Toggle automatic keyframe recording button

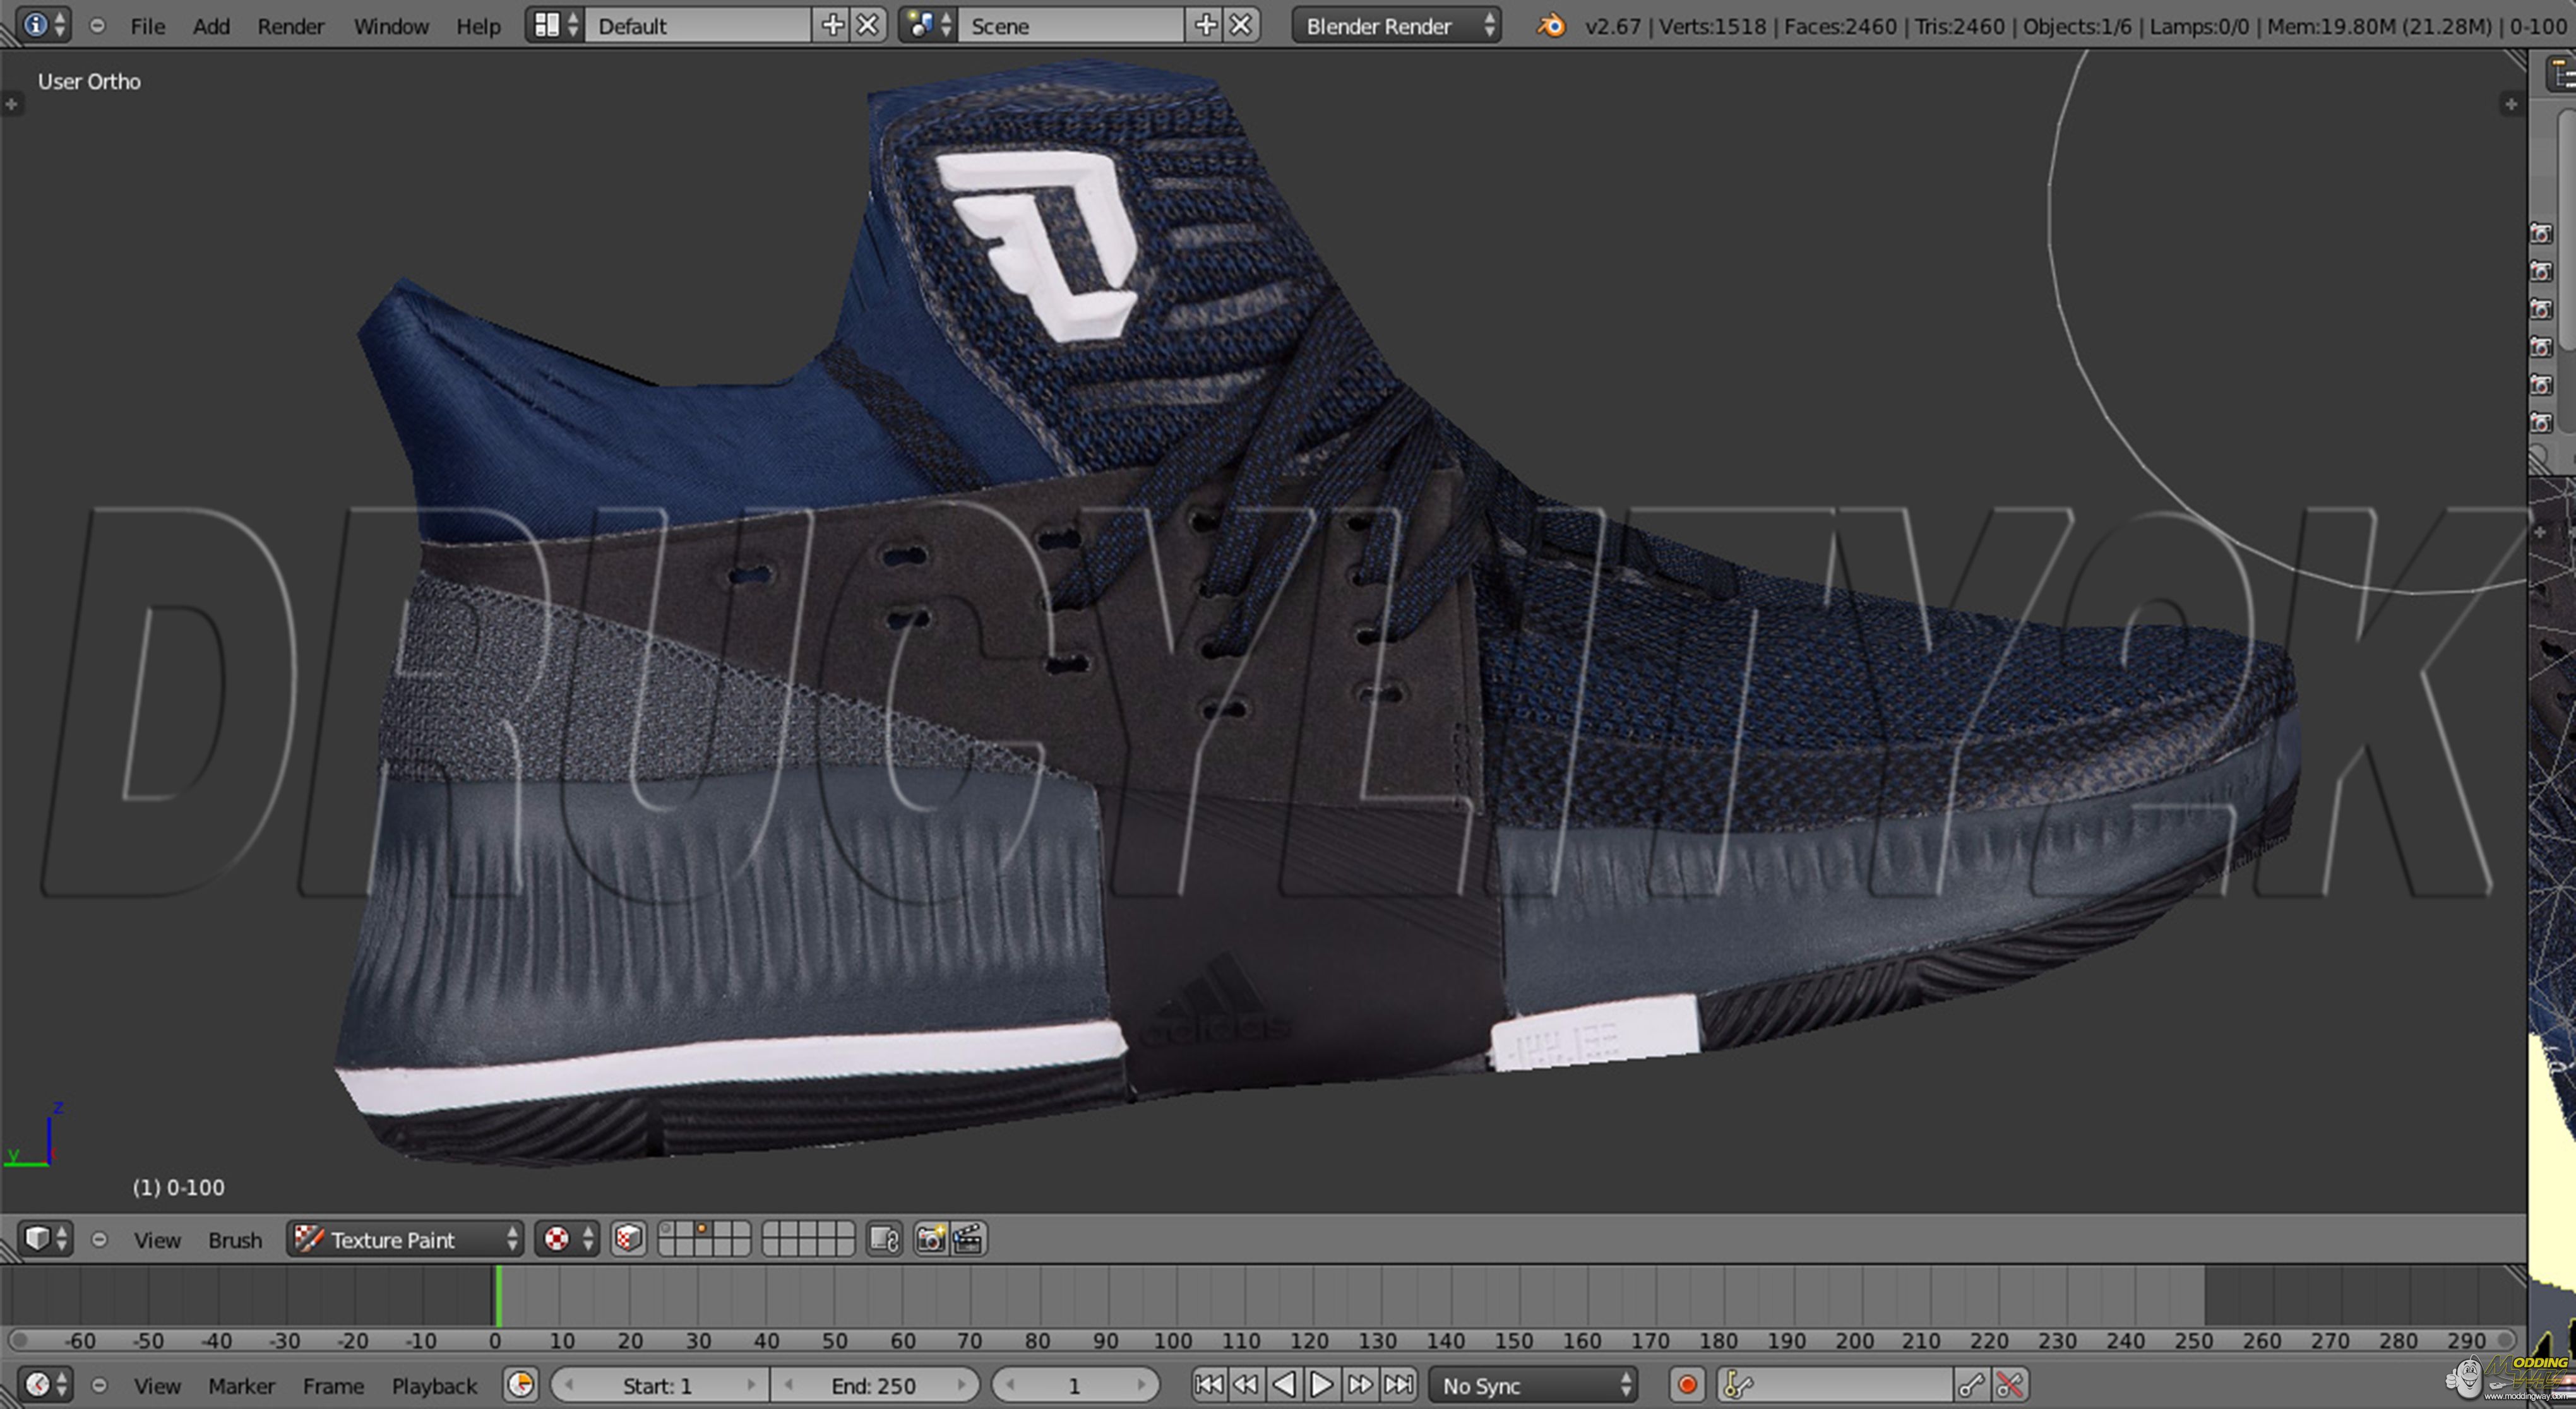click(1687, 1386)
